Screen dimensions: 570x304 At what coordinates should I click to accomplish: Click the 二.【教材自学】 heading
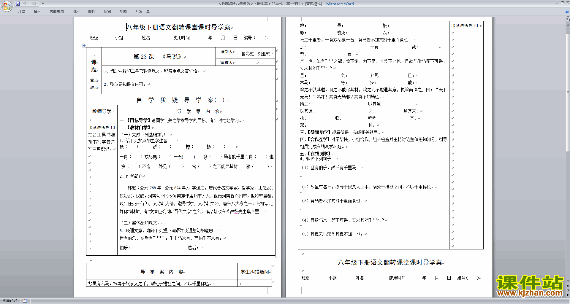135,128
